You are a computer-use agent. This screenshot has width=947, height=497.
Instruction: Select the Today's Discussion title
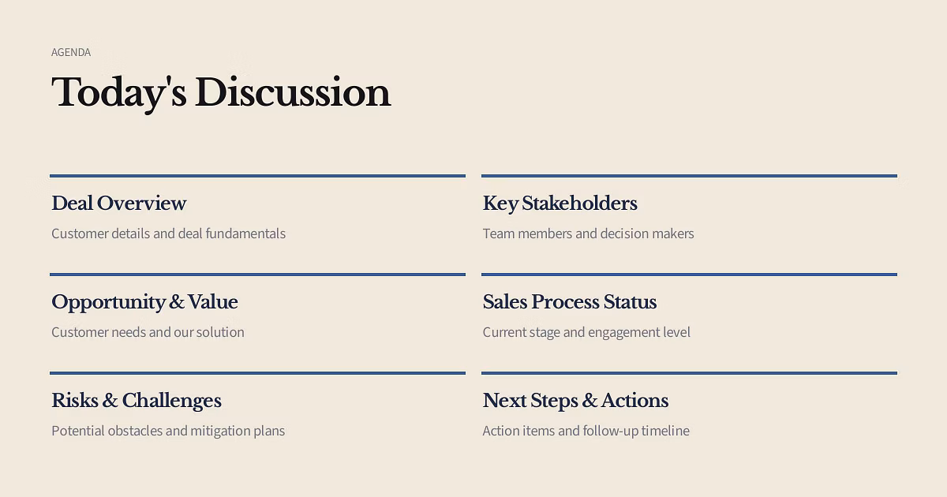point(221,92)
